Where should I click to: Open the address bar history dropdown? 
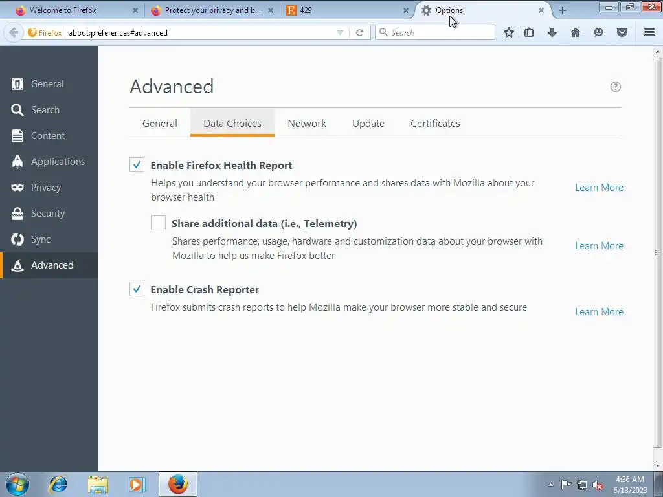[340, 32]
